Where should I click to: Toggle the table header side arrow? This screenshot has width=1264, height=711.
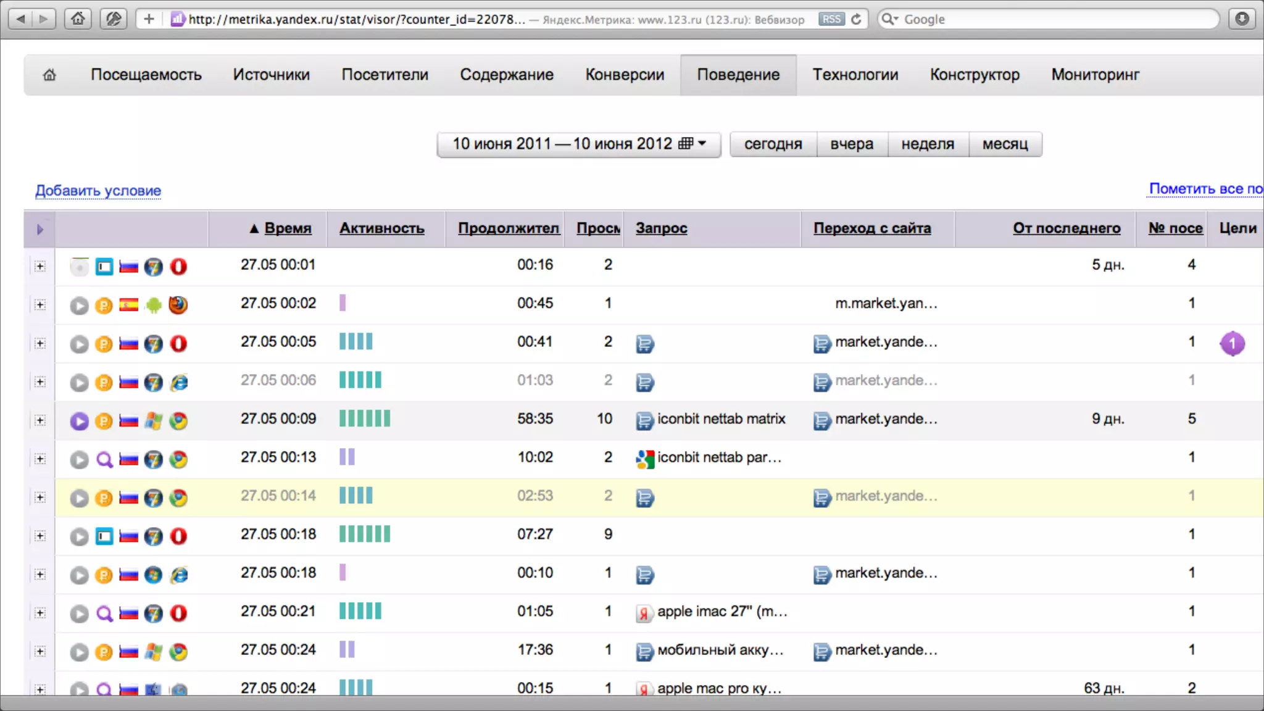(40, 230)
